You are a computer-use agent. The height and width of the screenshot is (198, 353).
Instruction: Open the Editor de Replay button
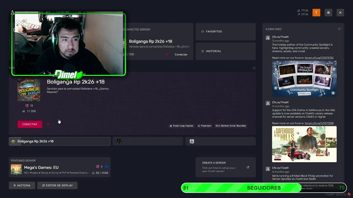(x=57, y=185)
